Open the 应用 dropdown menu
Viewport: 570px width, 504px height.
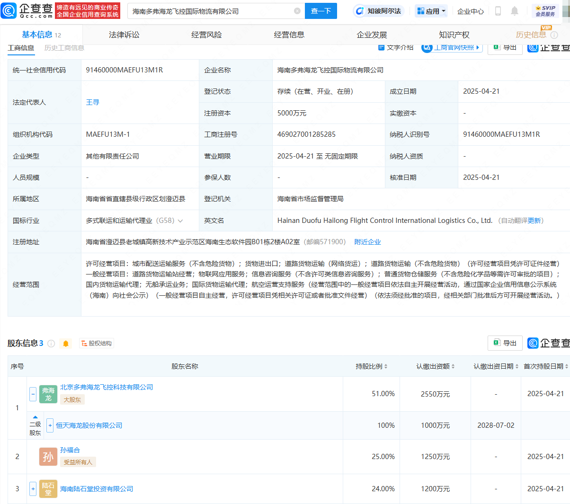click(431, 11)
